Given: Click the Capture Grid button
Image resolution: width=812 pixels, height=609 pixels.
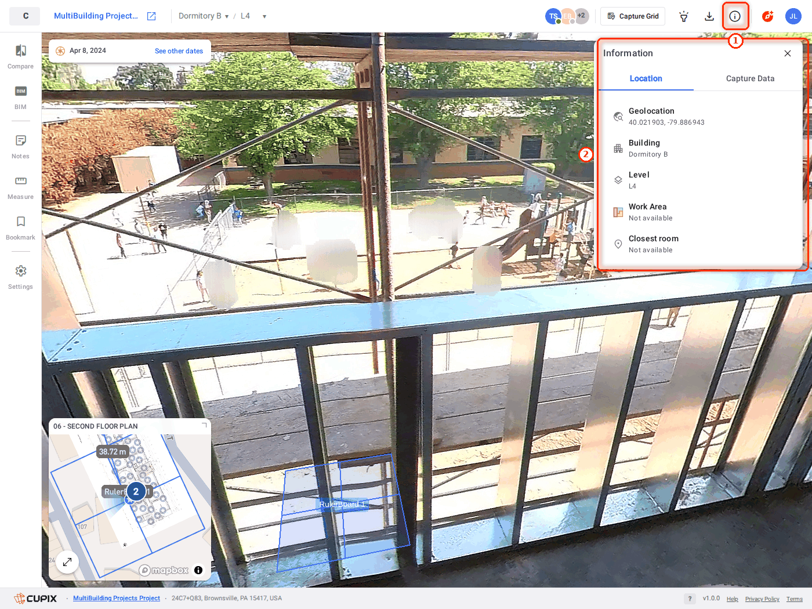Looking at the screenshot, I should pyautogui.click(x=633, y=16).
